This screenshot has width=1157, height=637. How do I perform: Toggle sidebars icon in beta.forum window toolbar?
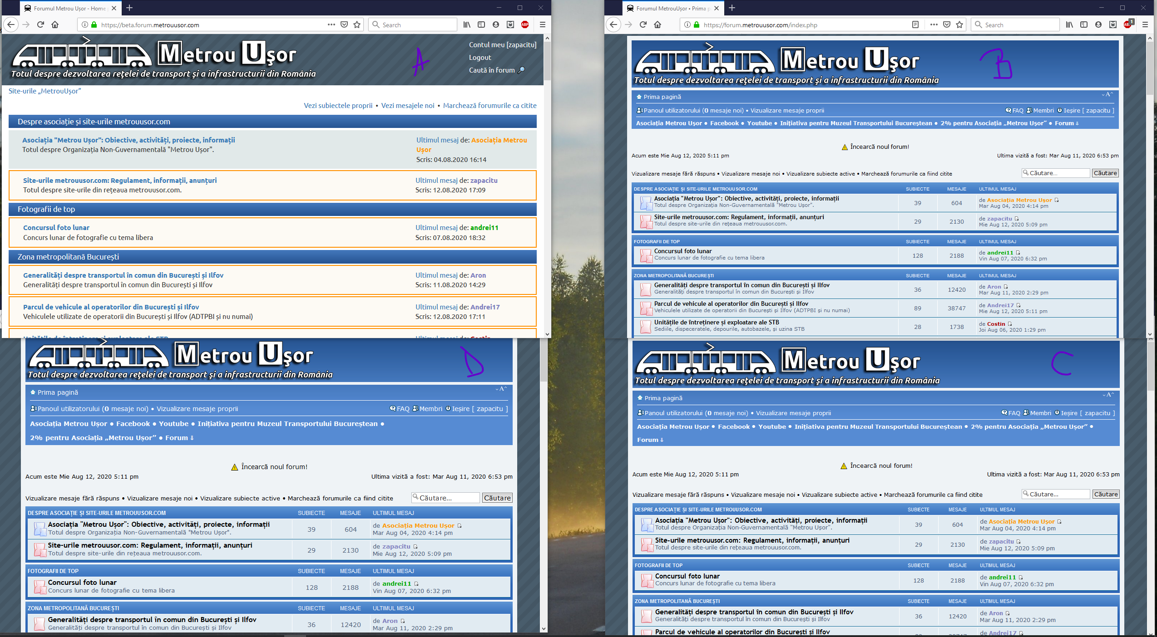point(481,24)
